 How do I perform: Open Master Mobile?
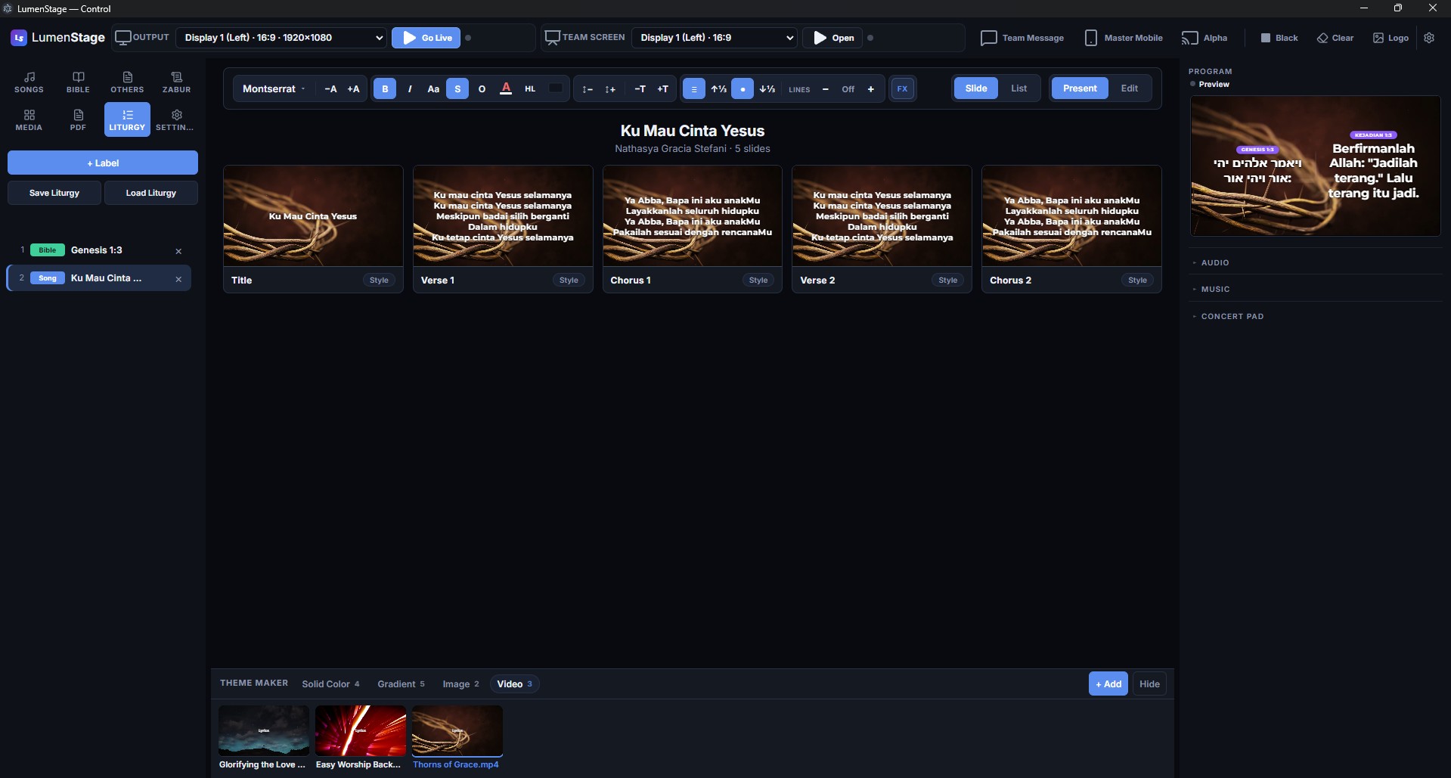pos(1124,37)
